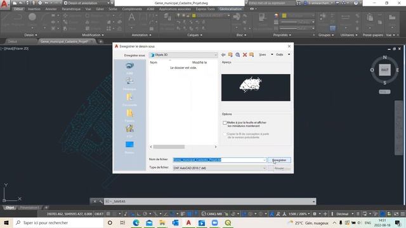Click the Search the Web icon in dialog
The width and height of the screenshot is (406, 228).
[237, 55]
